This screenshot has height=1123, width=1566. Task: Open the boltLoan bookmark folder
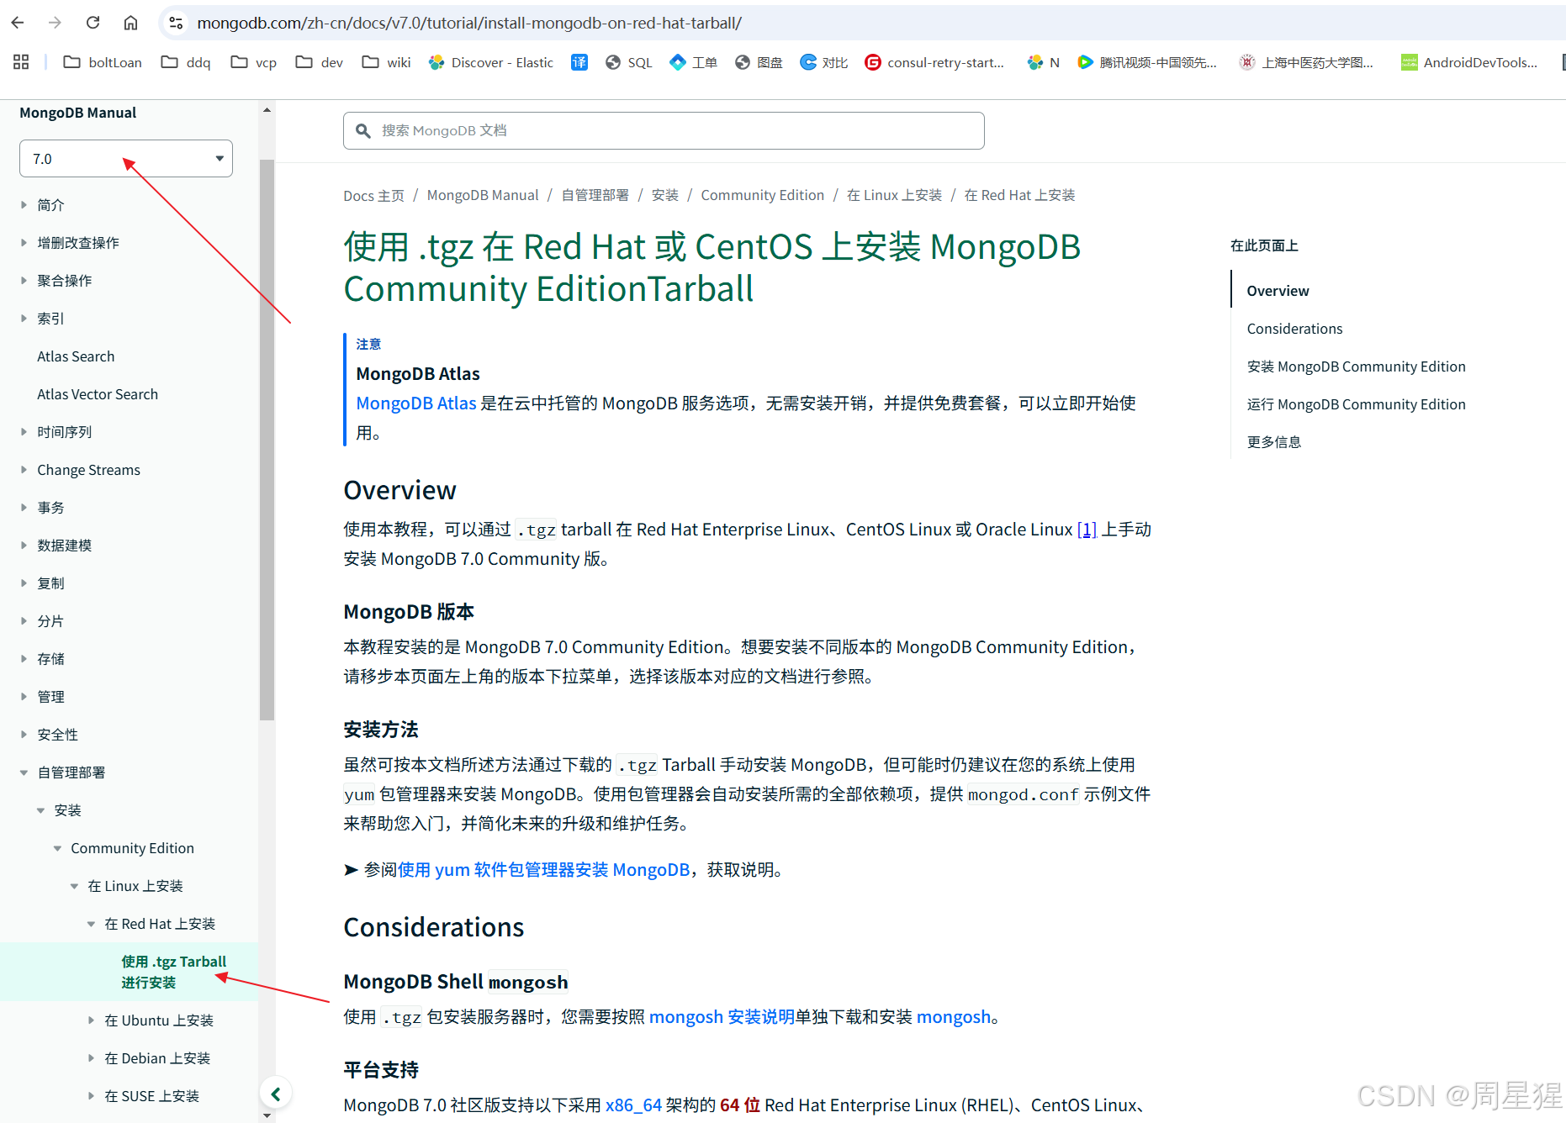[103, 62]
